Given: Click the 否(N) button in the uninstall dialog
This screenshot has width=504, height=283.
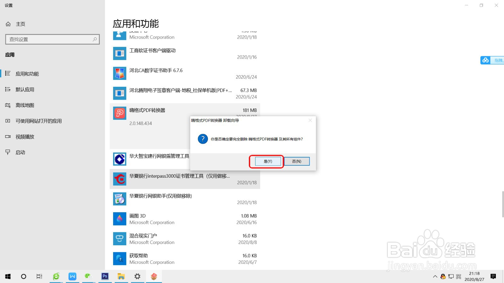Looking at the screenshot, I should pos(297,161).
